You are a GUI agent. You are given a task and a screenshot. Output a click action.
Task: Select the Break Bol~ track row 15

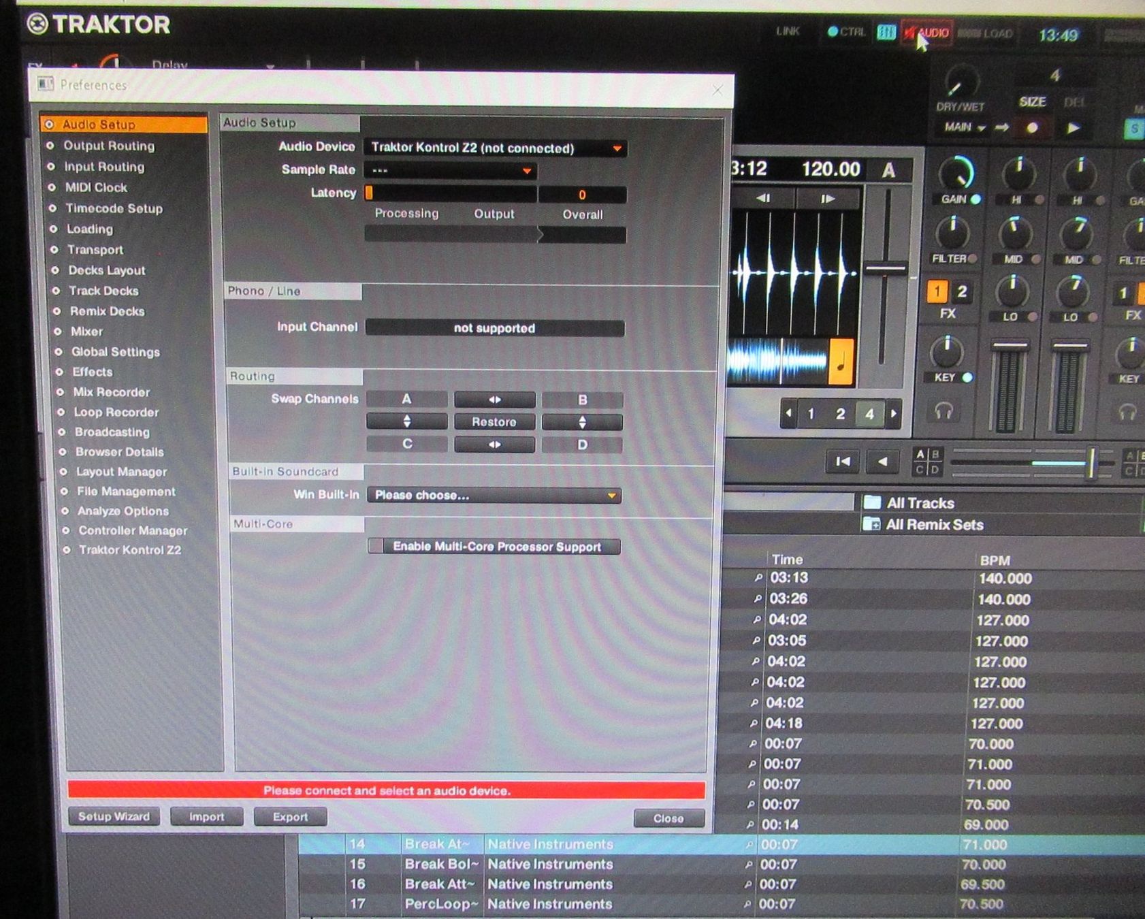tap(722, 865)
